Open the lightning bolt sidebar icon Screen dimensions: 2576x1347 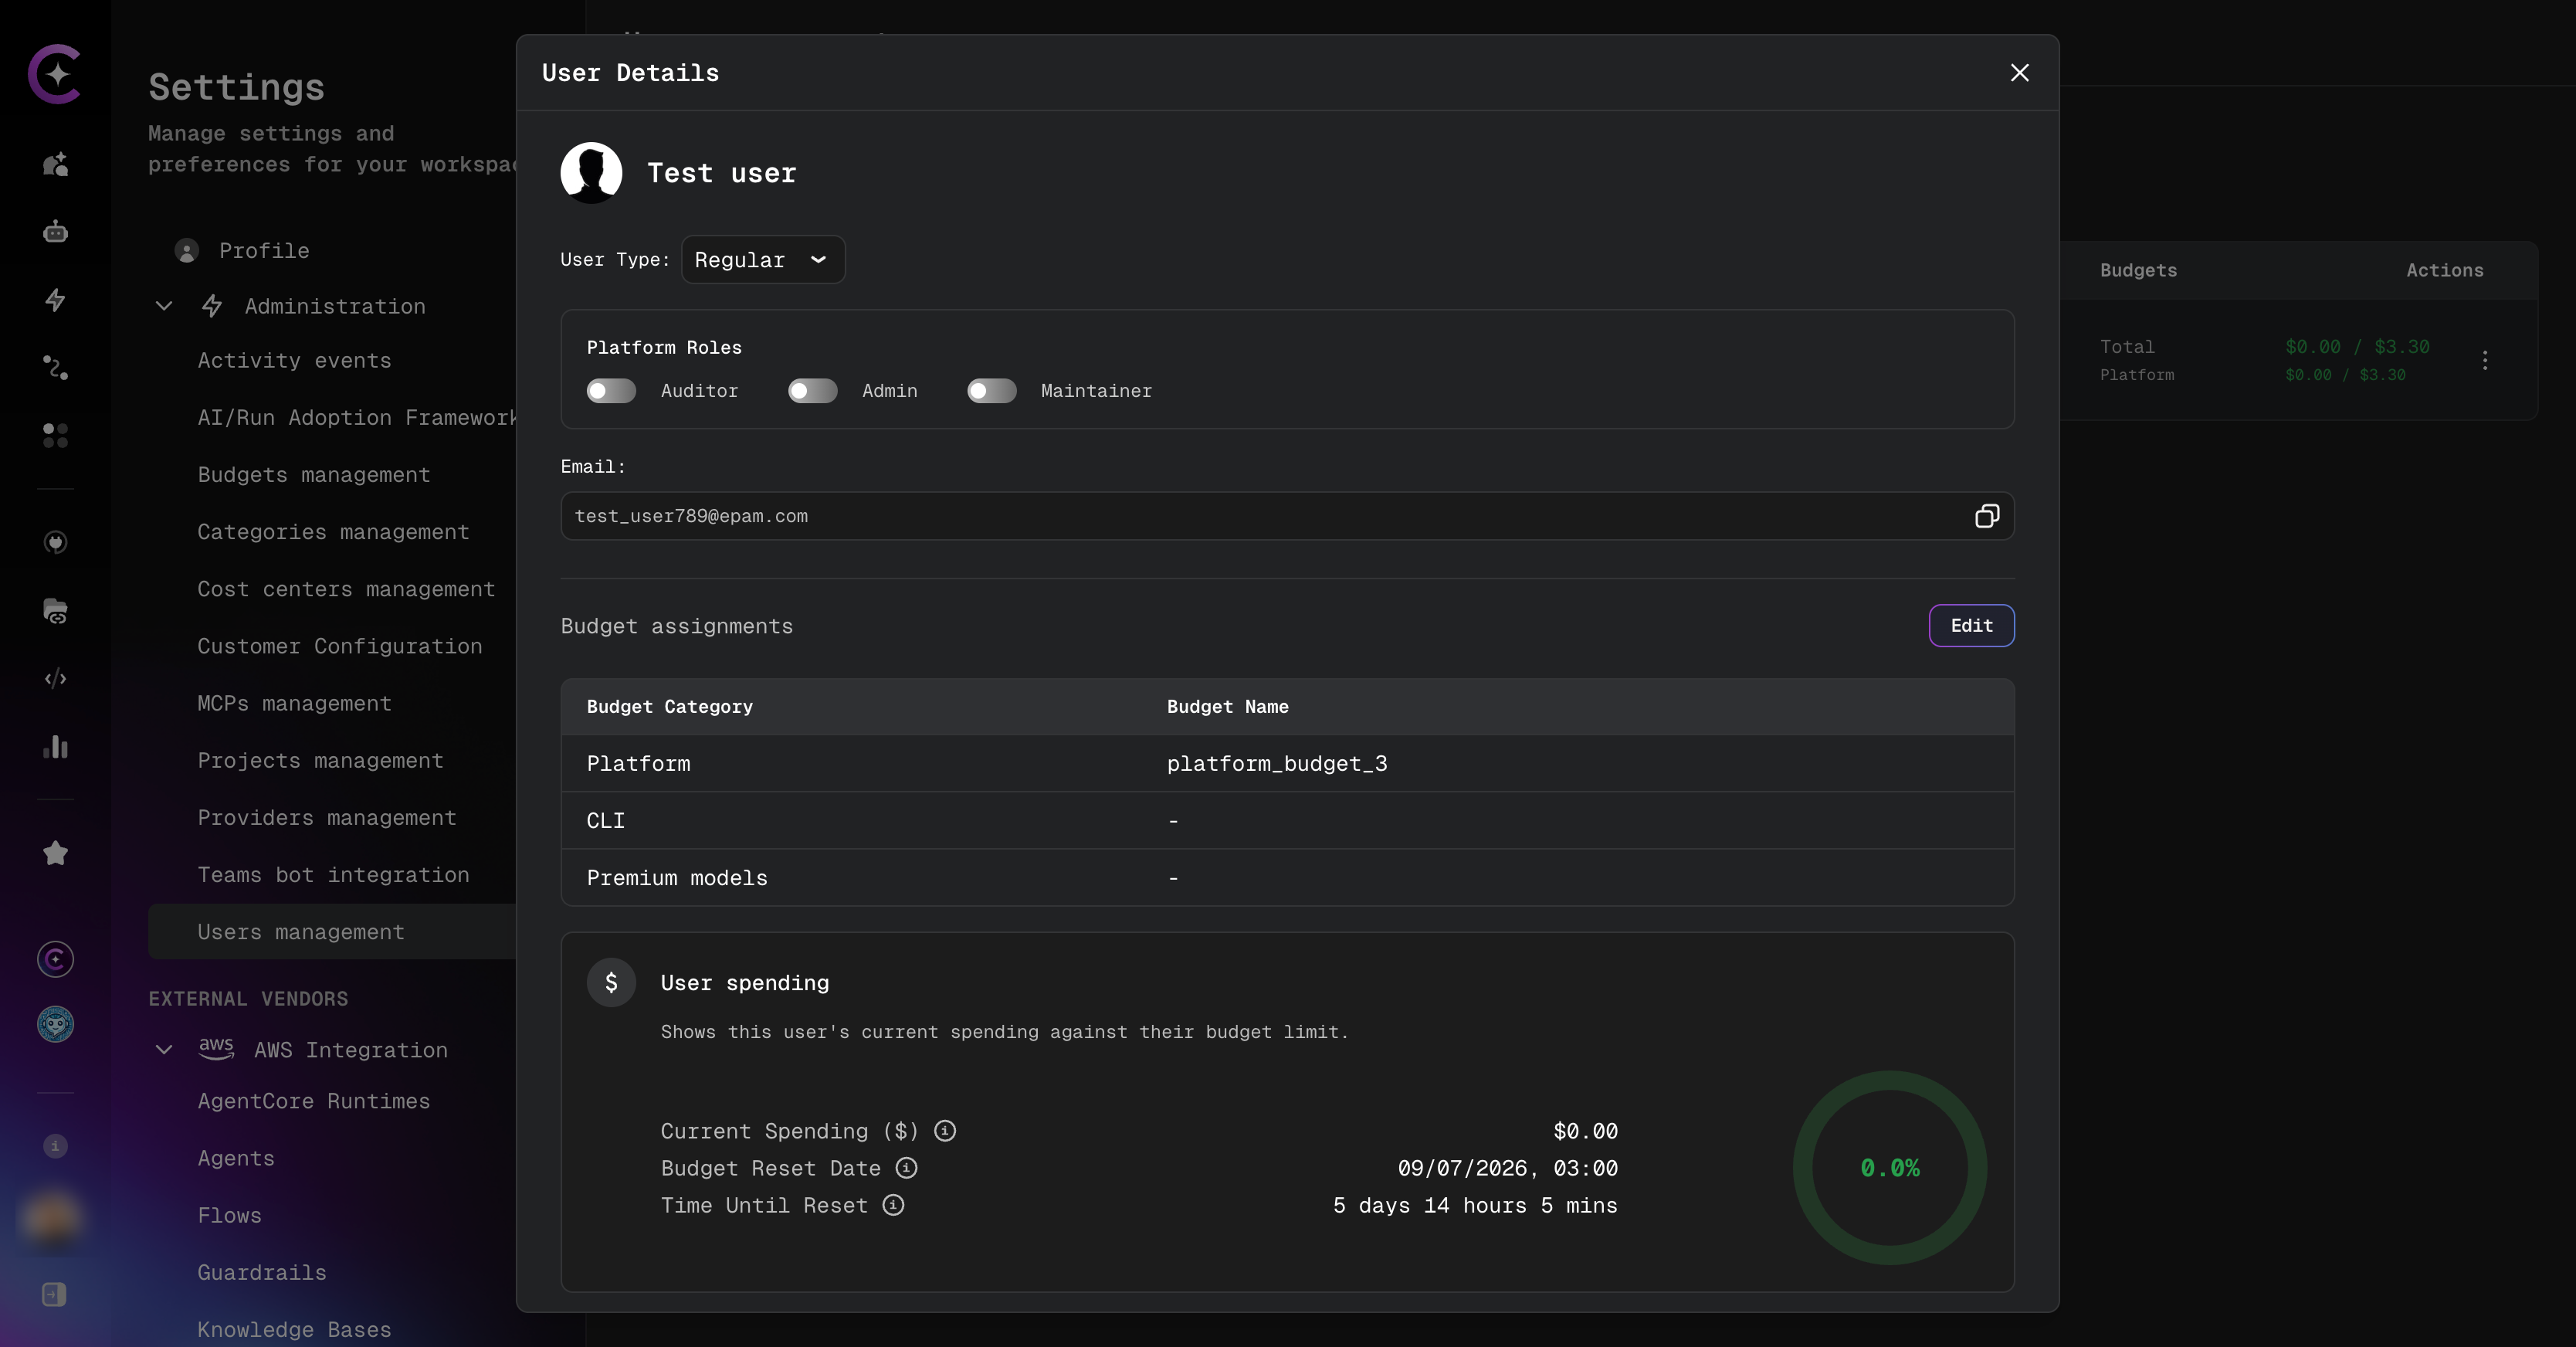tap(56, 300)
